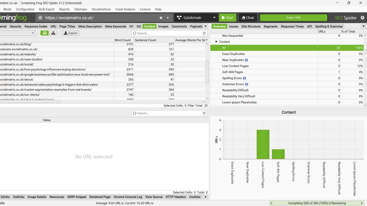The image size is (367, 206).
Task: Switch to list view icon
Action: click(x=44, y=33)
